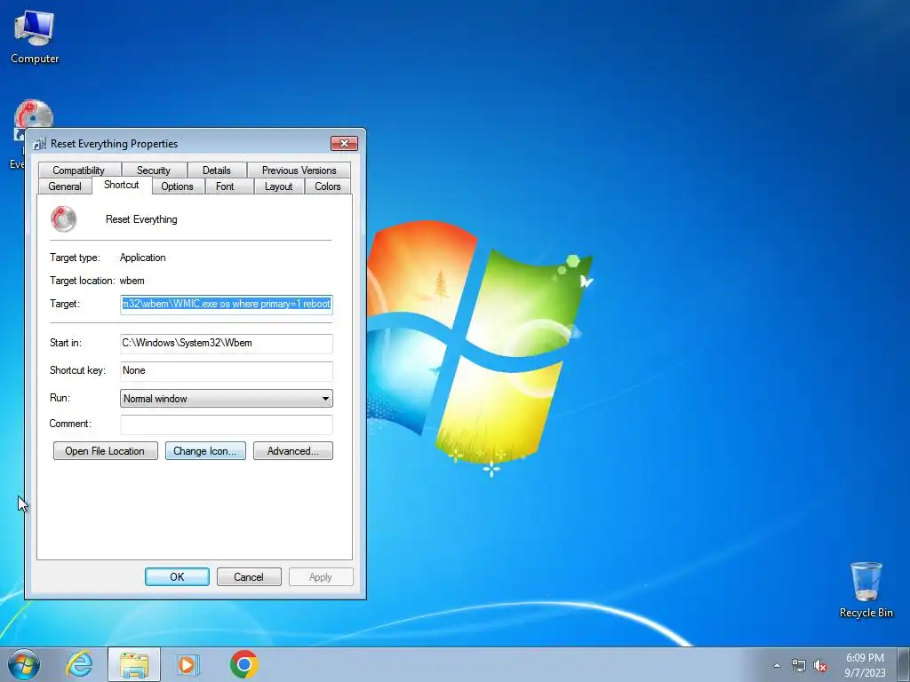Open Windows Explorer taskbar button

pos(134,664)
